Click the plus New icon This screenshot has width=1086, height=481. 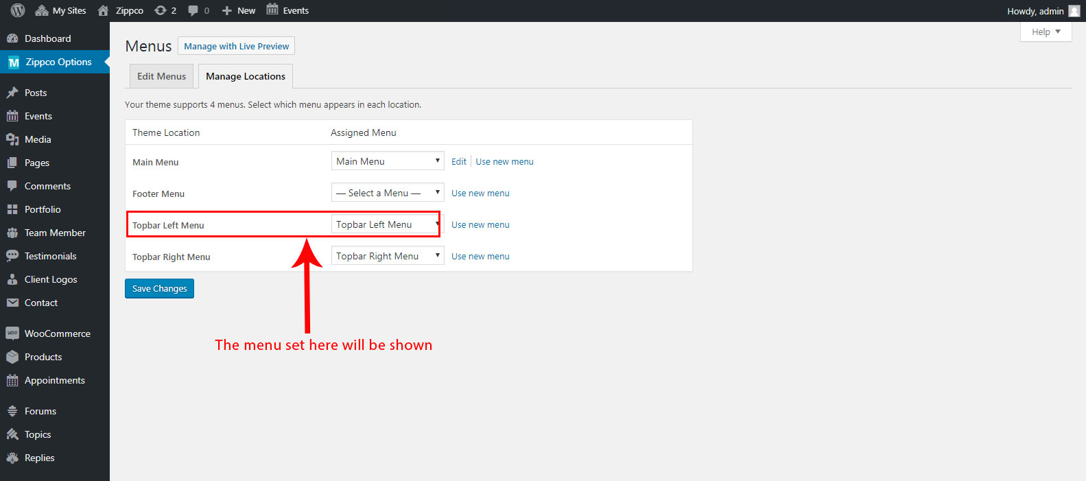(227, 11)
